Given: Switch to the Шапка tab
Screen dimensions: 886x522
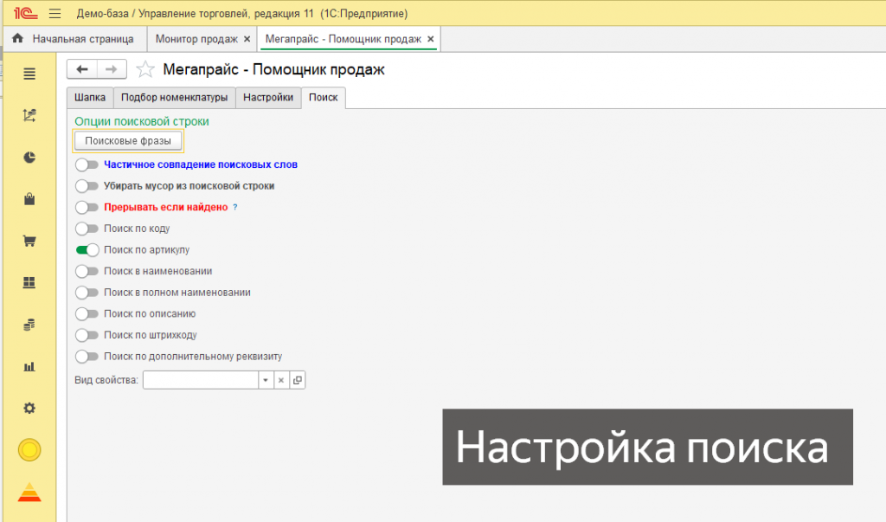Looking at the screenshot, I should tap(90, 97).
